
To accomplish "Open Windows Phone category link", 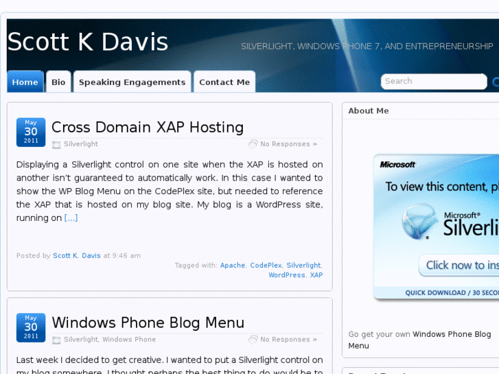I will [129, 339].
